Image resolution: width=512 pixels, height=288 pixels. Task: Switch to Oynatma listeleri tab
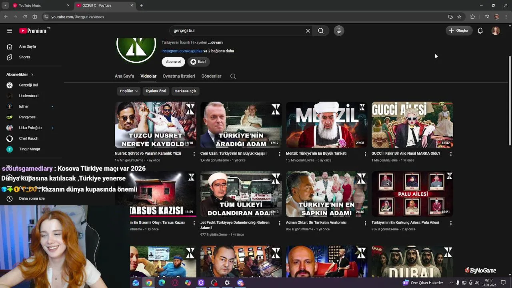179,76
